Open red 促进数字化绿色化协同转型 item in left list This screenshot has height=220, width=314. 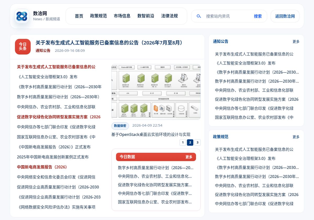tap(59, 117)
